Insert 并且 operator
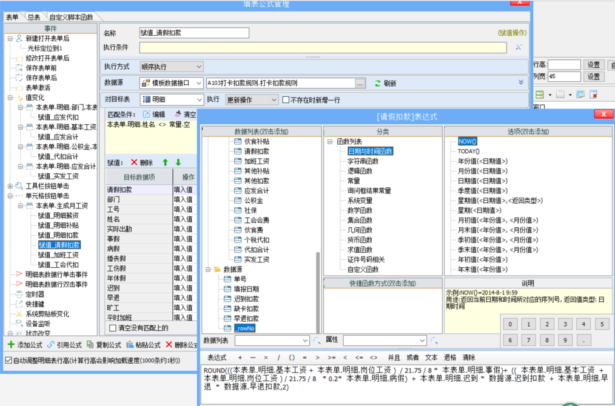 (394, 358)
